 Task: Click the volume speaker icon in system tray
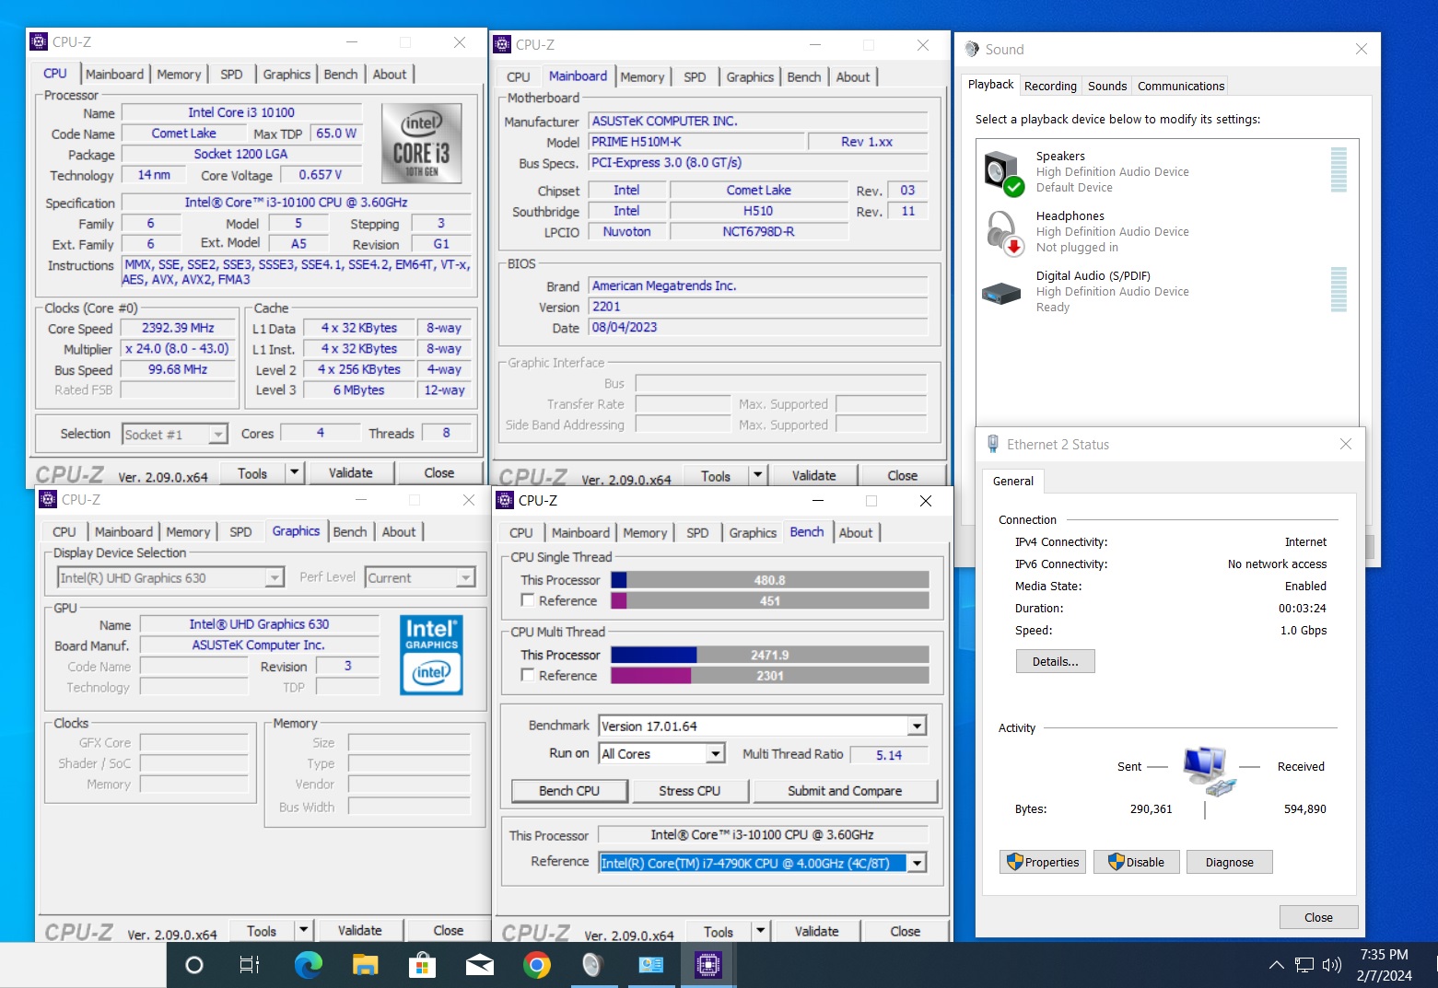[1331, 965]
